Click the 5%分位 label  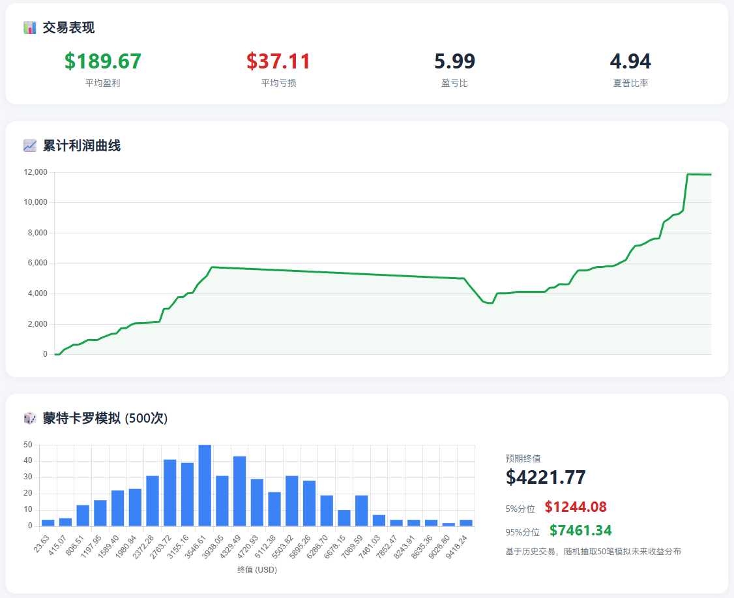coord(520,509)
